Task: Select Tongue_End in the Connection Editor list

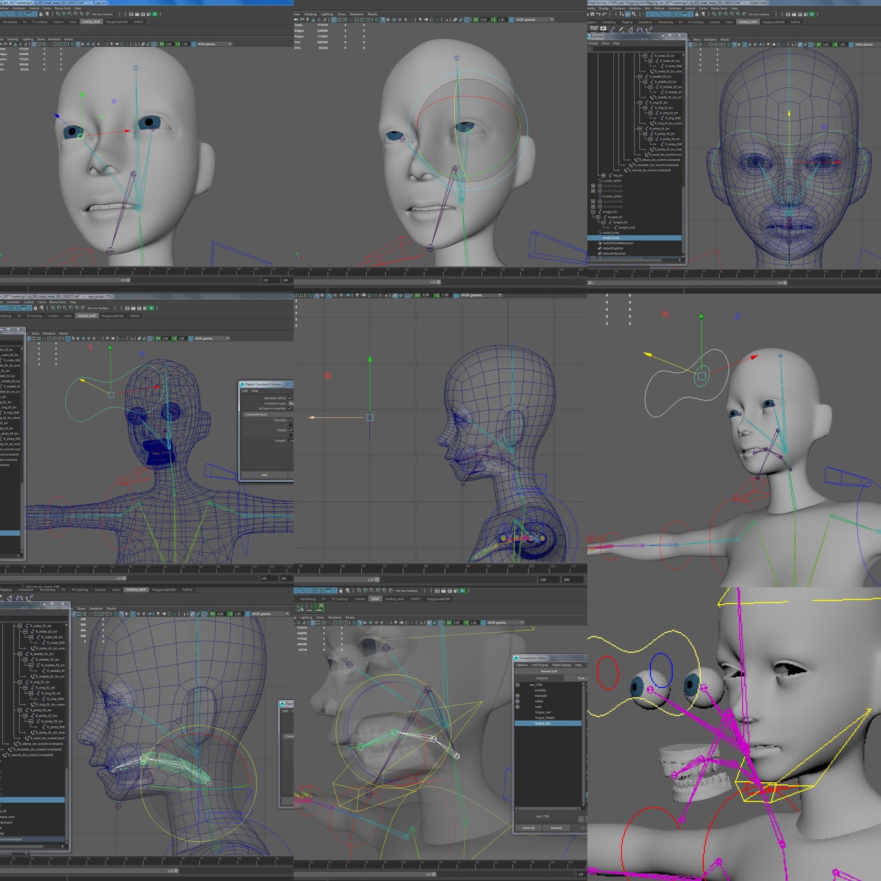Action: [x=543, y=723]
